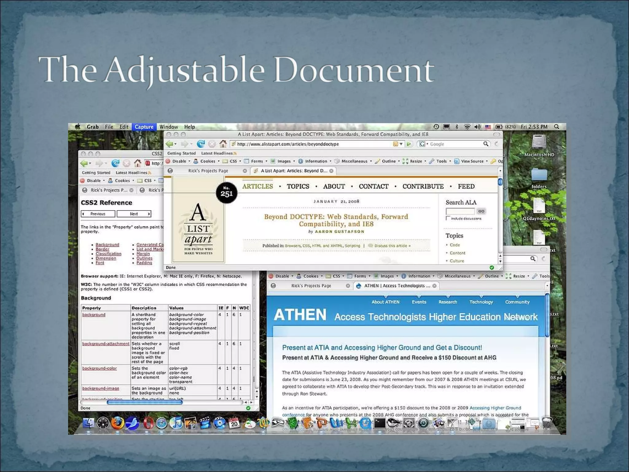Click the Spotlight magnifier in menu bar

coord(557,127)
